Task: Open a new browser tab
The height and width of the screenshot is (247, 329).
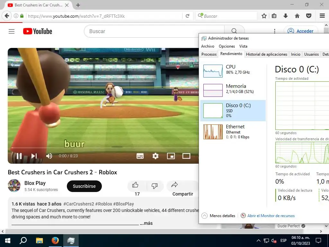Action: click(78, 5)
